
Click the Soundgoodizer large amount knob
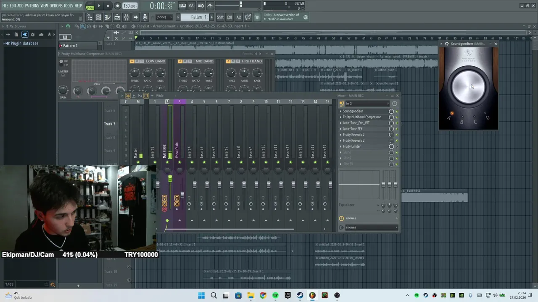click(469, 87)
